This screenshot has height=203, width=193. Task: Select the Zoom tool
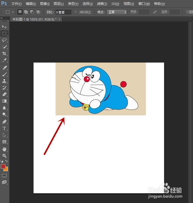4,156
